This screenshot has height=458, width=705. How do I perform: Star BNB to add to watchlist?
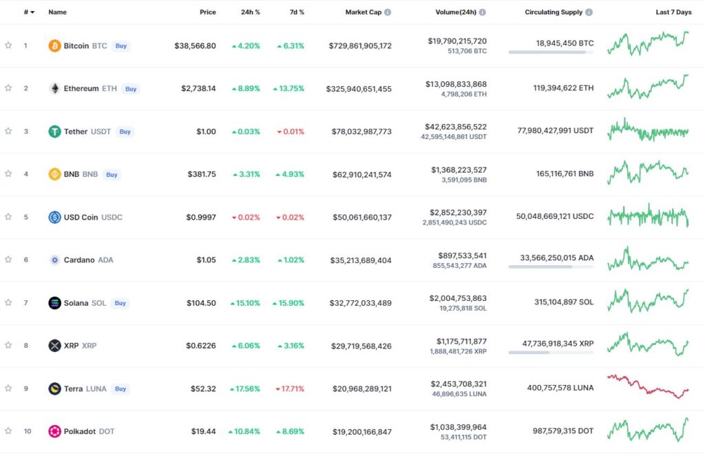[8, 173]
